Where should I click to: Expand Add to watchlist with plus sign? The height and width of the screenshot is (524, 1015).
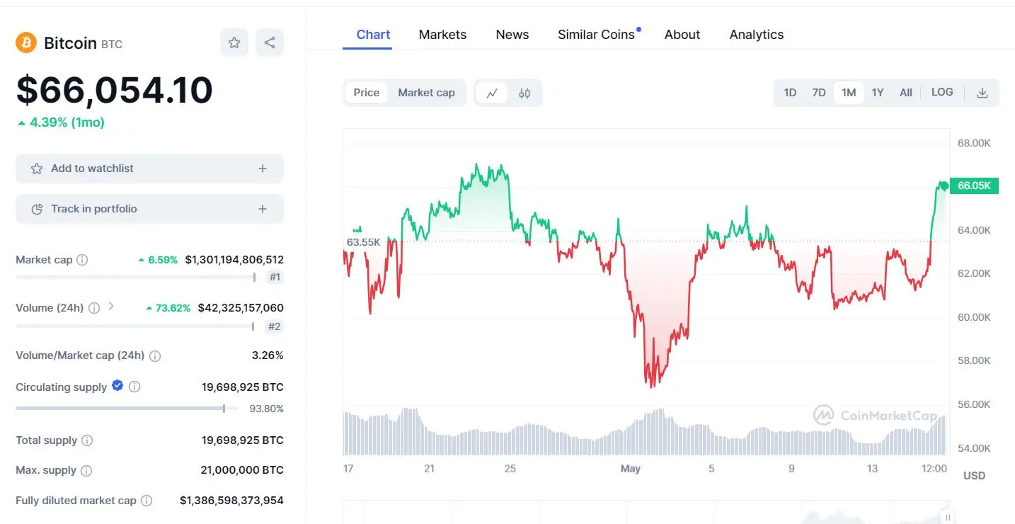tap(263, 169)
